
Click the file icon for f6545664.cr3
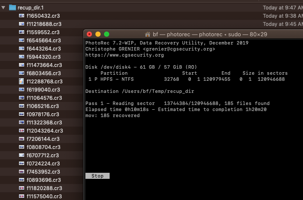[22, 41]
